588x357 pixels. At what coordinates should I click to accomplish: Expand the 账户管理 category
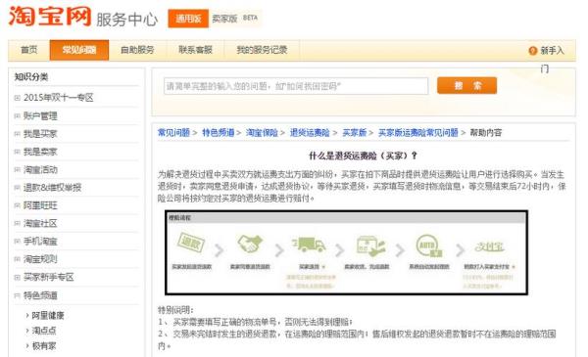pos(17,116)
